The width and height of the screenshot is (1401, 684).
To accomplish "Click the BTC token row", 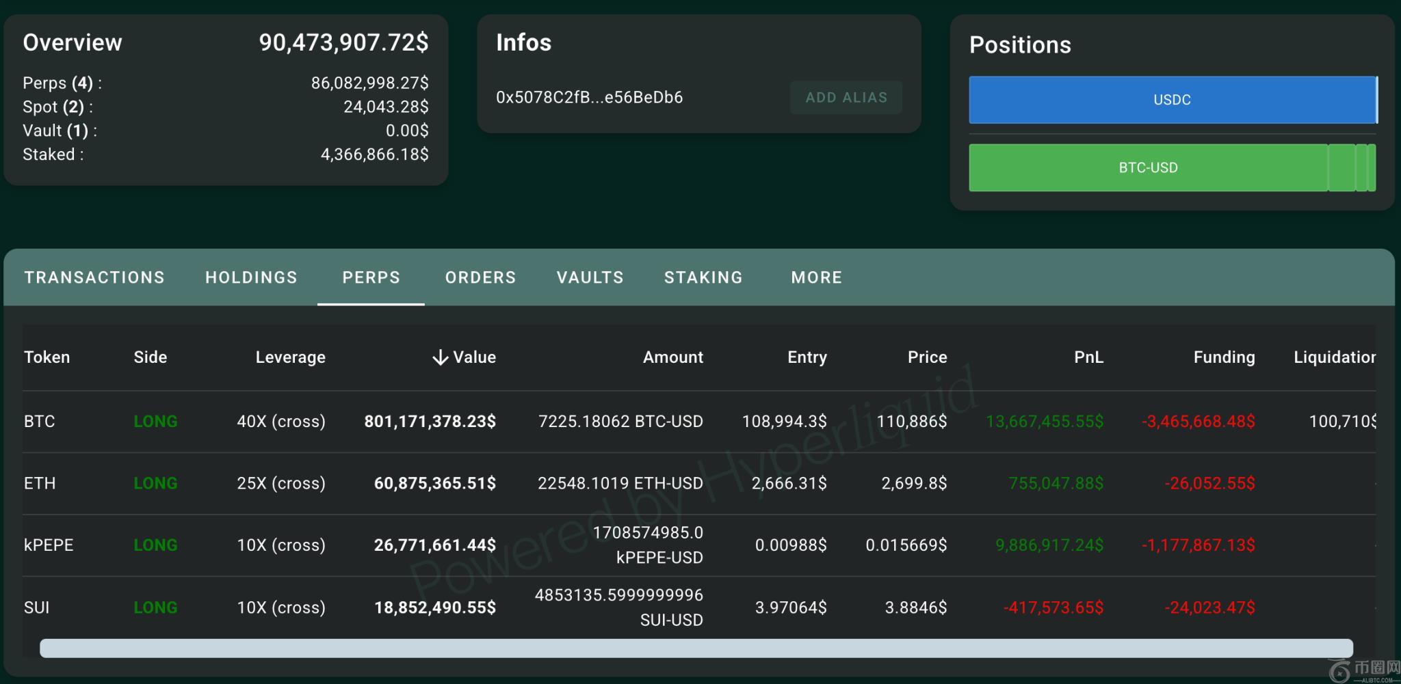I will (39, 422).
